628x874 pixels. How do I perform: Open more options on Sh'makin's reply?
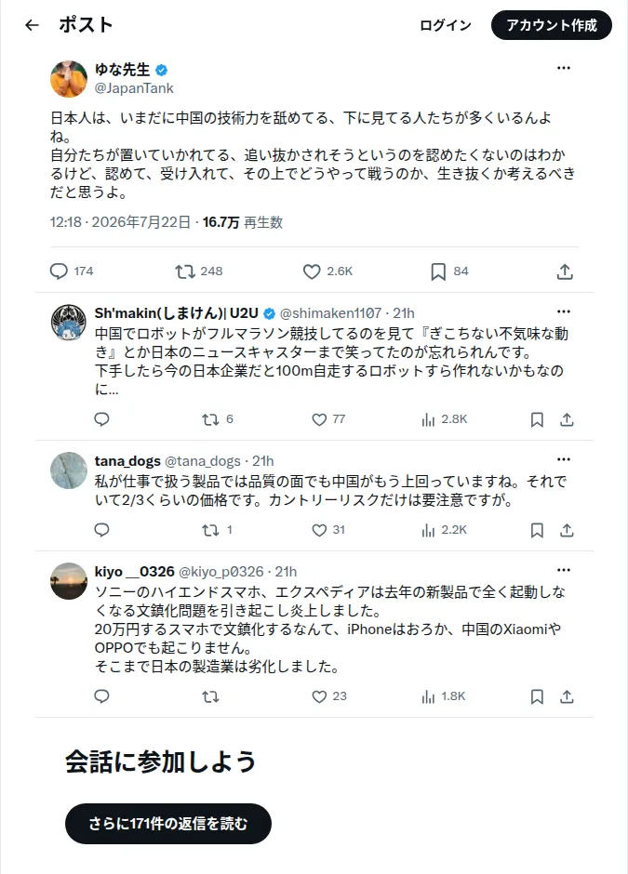click(x=564, y=311)
